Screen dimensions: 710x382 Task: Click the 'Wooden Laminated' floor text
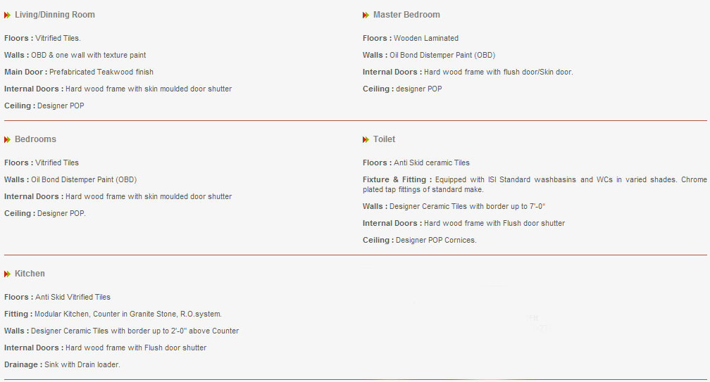426,38
